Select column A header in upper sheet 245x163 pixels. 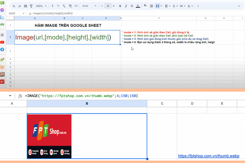tap(35, 18)
